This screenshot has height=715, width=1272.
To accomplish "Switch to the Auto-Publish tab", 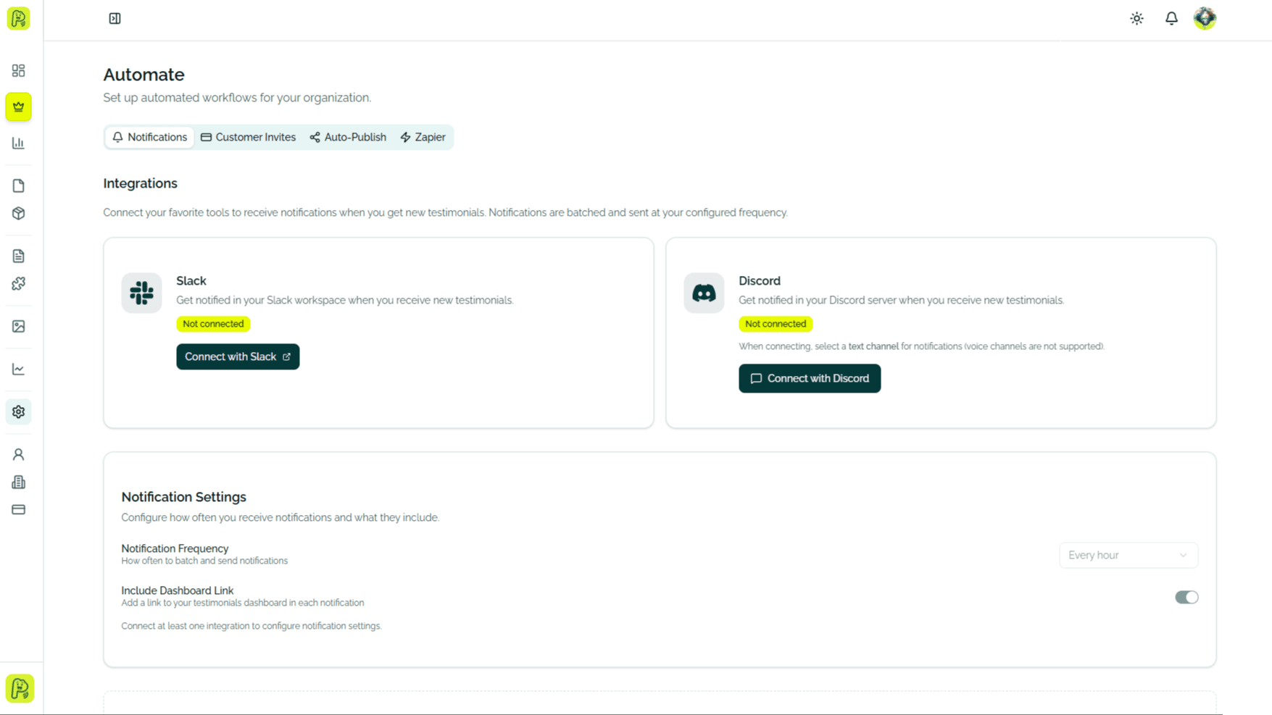I will point(348,137).
